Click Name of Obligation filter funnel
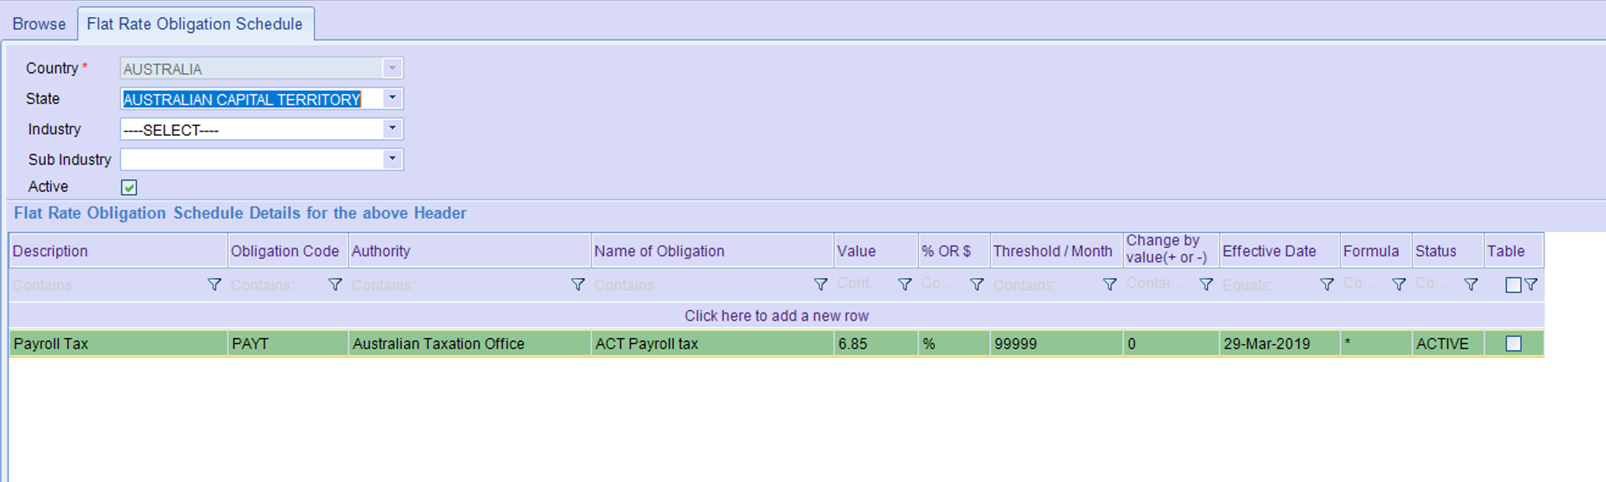The image size is (1606, 482). point(821,285)
